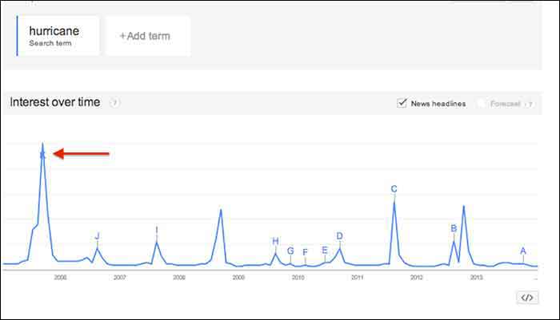Click the help icon next to Forecast
Screen dimensions: 560x320
point(528,104)
